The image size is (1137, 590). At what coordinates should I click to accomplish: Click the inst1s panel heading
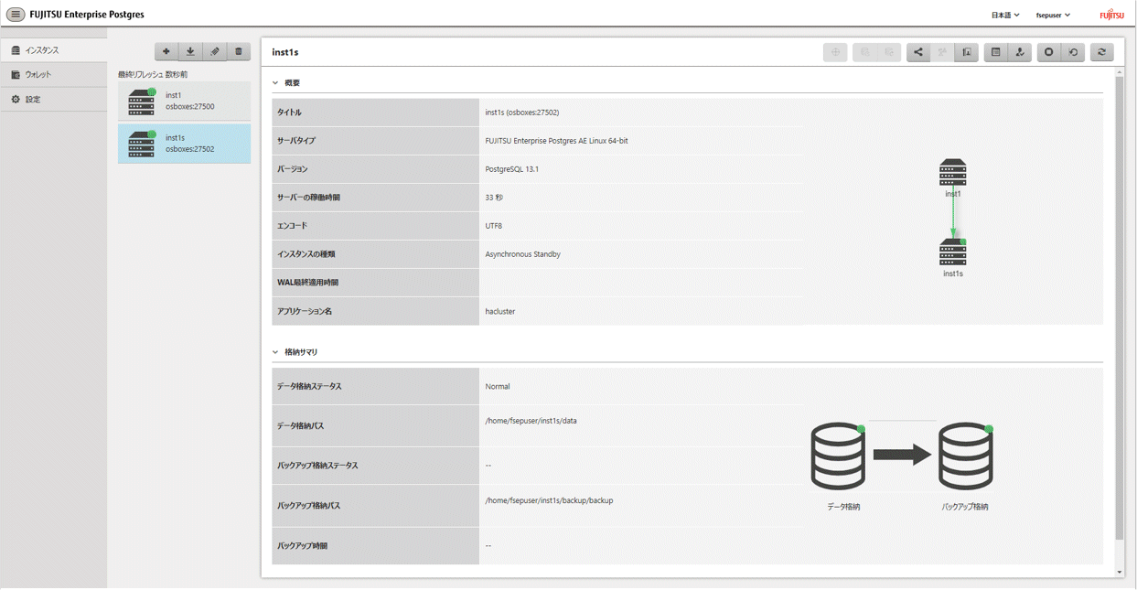(x=285, y=52)
